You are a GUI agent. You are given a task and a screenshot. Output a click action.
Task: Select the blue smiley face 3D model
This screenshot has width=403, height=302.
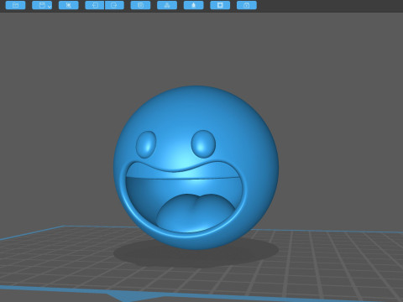196,168
